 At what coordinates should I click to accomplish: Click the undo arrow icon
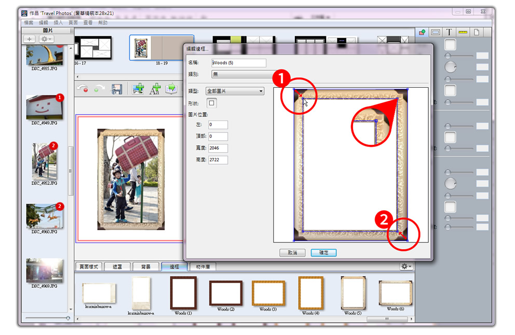pos(83,89)
